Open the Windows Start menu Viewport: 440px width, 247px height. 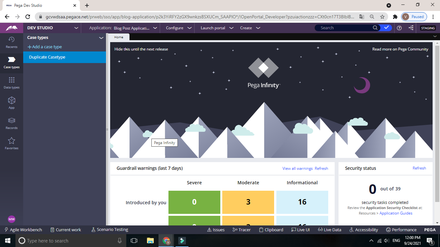(x=8, y=241)
